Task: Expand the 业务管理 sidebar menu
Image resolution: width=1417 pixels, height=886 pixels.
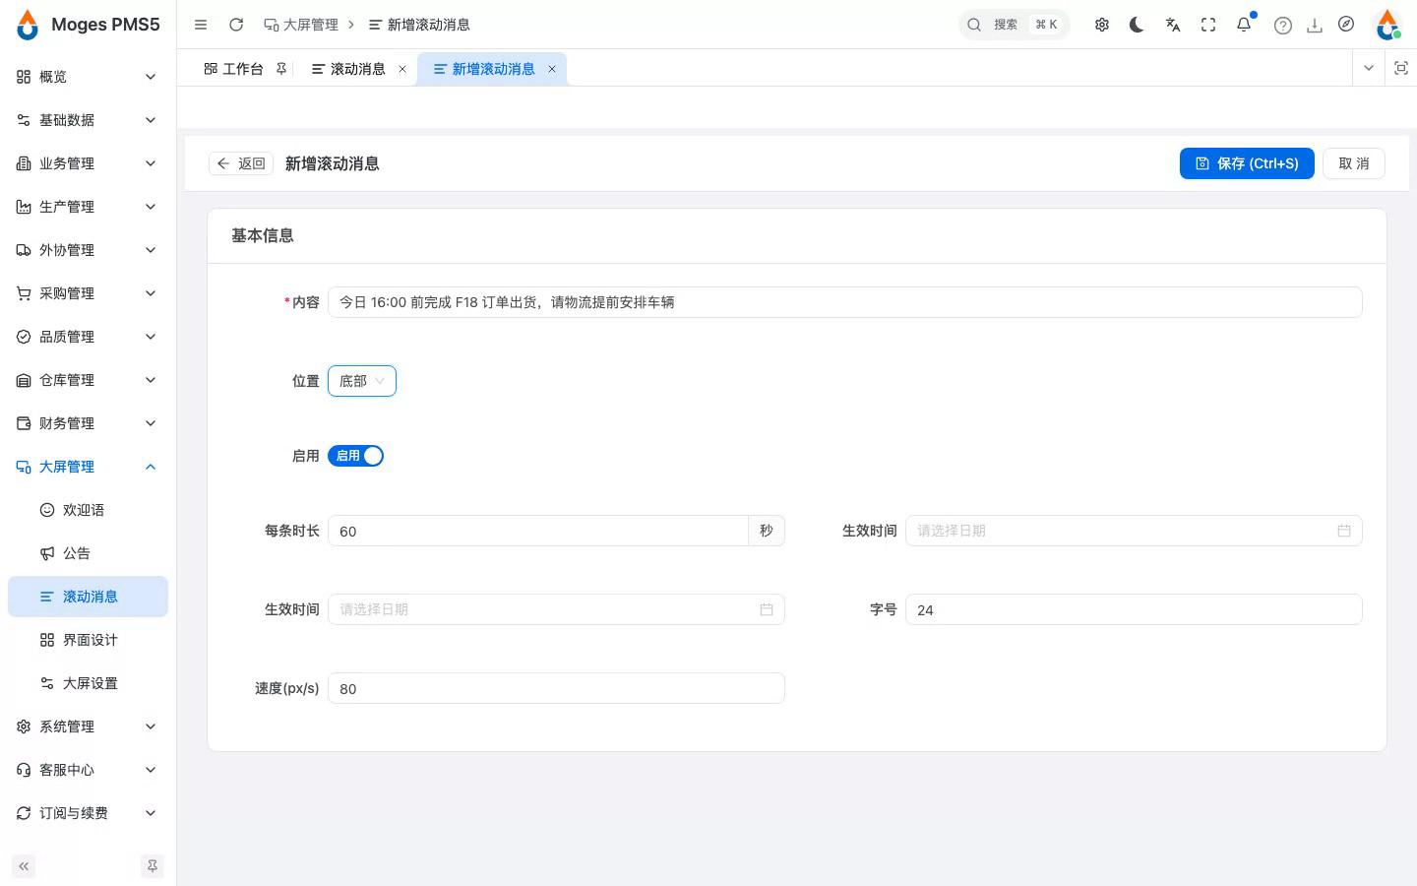Action: click(x=88, y=163)
